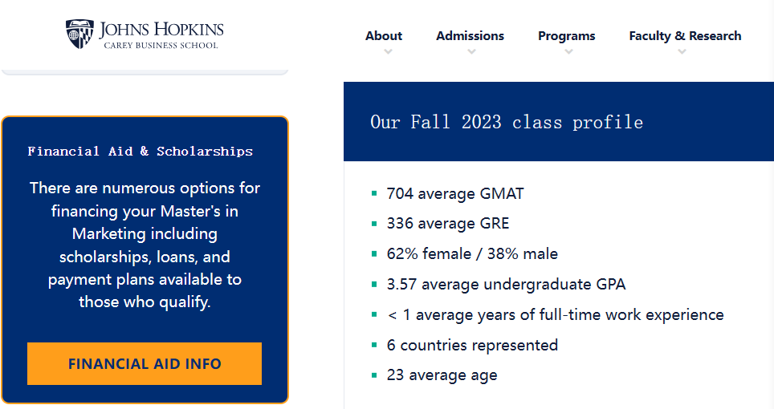Expand the chevron under Faculty & Research
774x409 pixels.
[682, 52]
